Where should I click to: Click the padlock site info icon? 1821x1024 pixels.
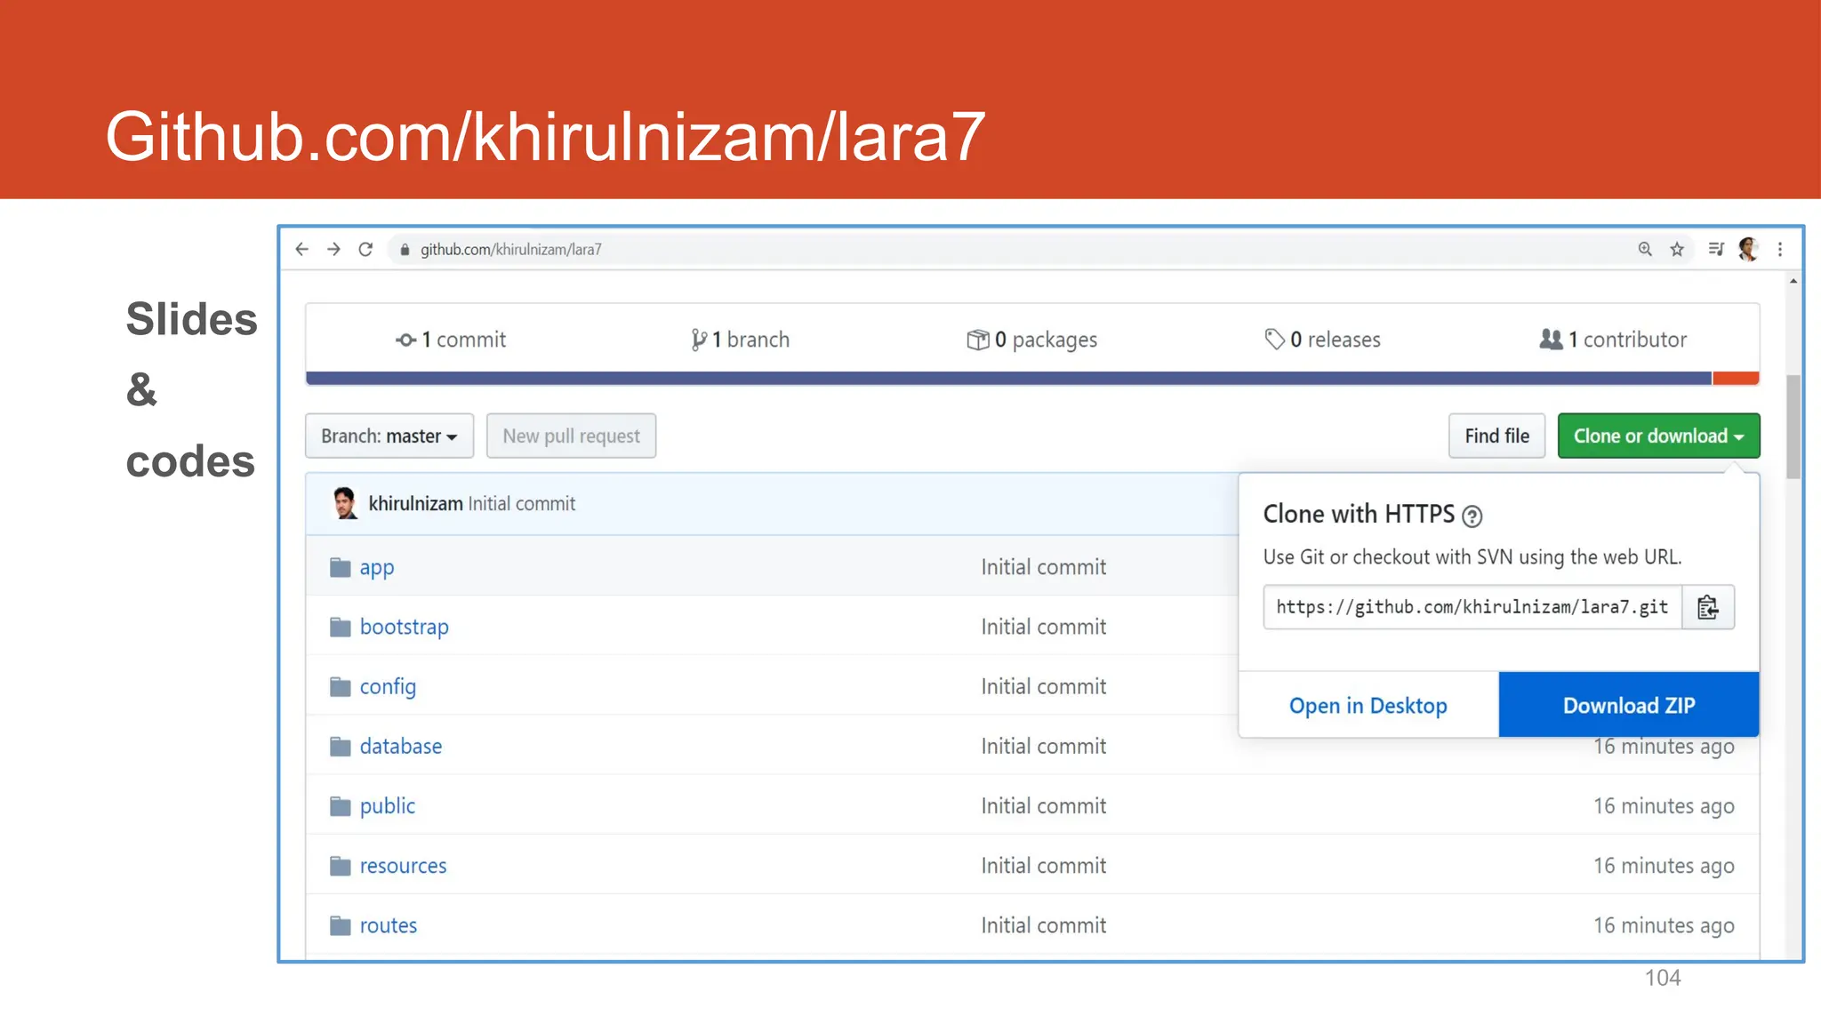pos(405,250)
